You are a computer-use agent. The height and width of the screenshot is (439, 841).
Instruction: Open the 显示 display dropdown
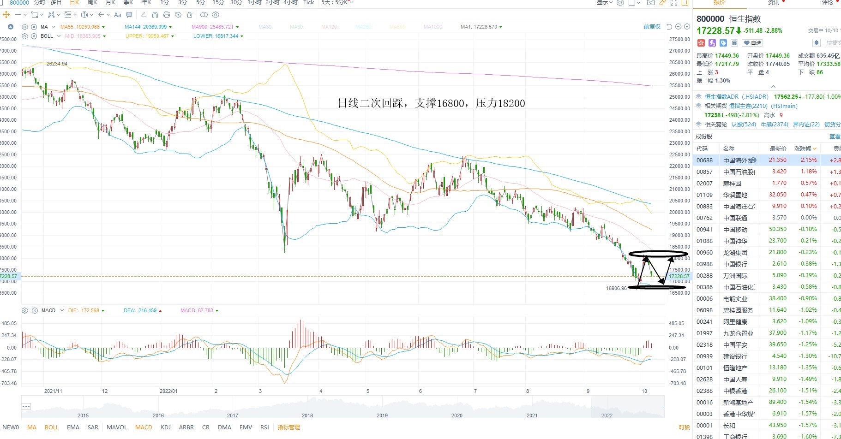coord(605,3)
